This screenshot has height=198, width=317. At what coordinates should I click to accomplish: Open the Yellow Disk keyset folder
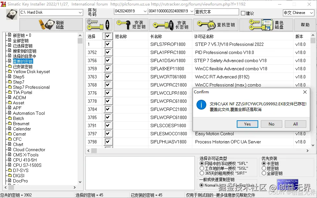[x=31, y=72]
